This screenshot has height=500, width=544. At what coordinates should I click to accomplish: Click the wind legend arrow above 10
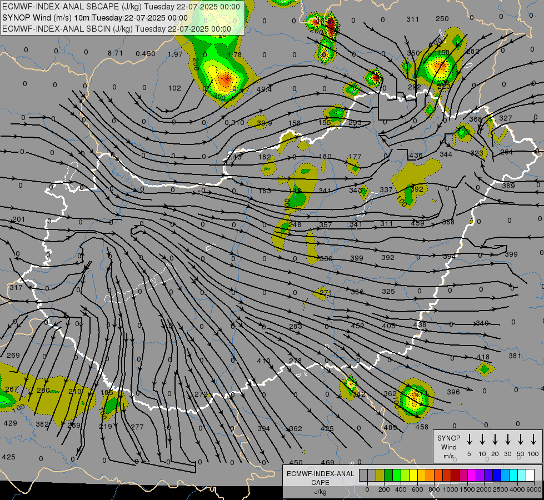tap(482, 439)
